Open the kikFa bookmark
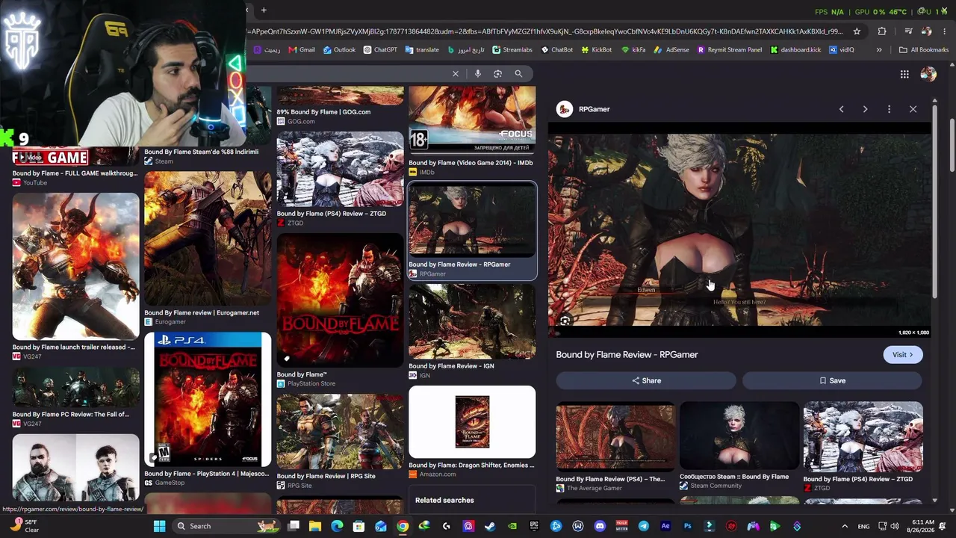956x538 pixels. tap(633, 50)
